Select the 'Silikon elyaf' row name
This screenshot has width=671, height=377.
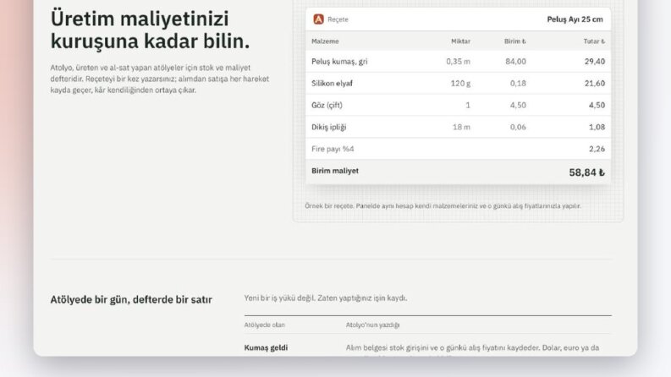pos(332,84)
